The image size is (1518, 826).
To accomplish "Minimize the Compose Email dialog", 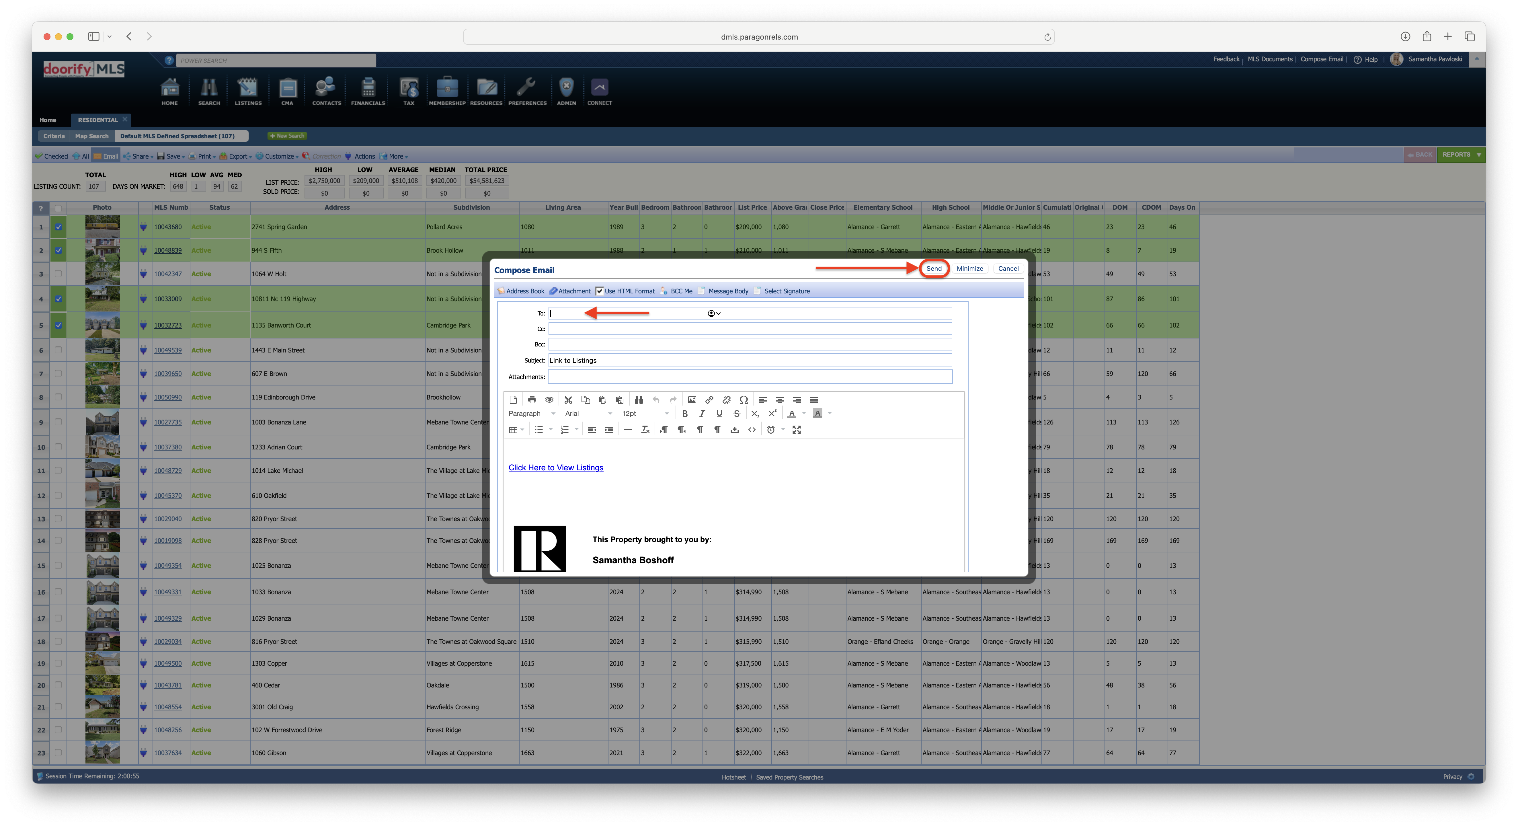I will 969,269.
